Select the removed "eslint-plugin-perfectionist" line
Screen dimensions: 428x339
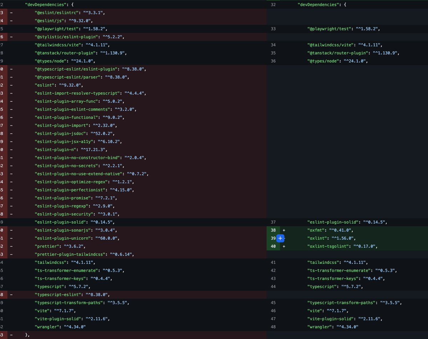click(133, 190)
